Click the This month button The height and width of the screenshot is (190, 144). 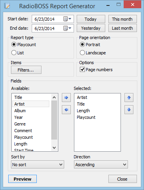(122, 19)
